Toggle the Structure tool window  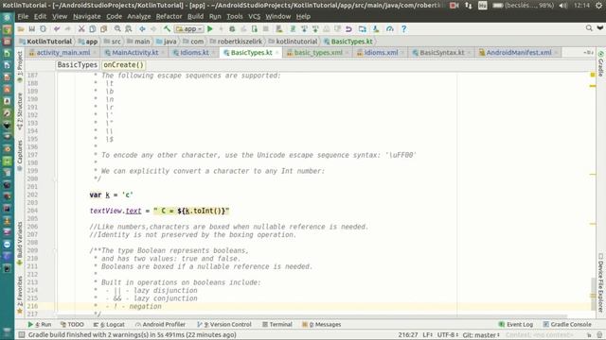pyautogui.click(x=20, y=111)
